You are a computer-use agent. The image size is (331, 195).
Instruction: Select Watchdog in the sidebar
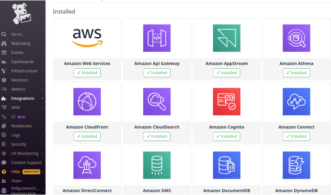[x=20, y=44]
